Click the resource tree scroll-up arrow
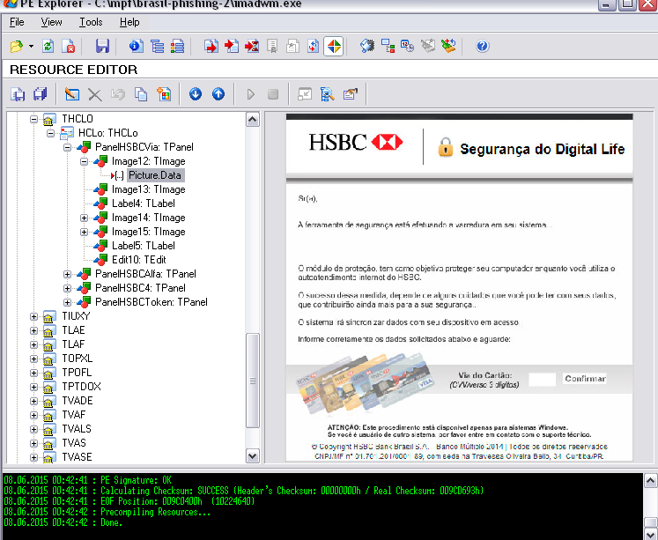658x540 pixels. click(x=253, y=120)
